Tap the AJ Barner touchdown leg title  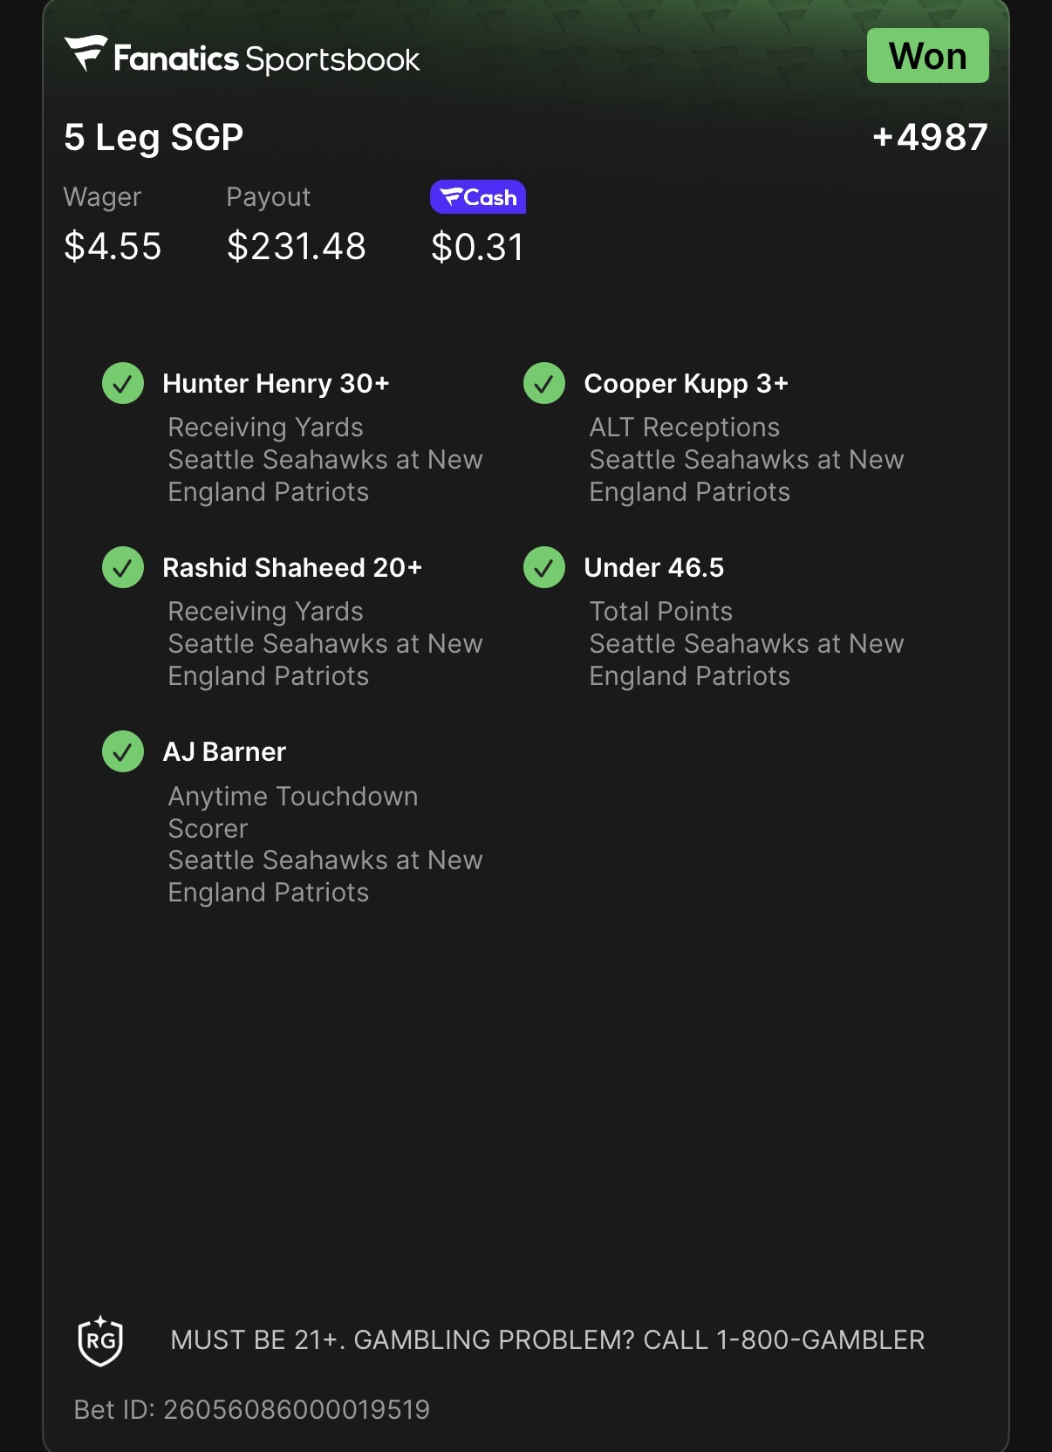click(x=224, y=751)
